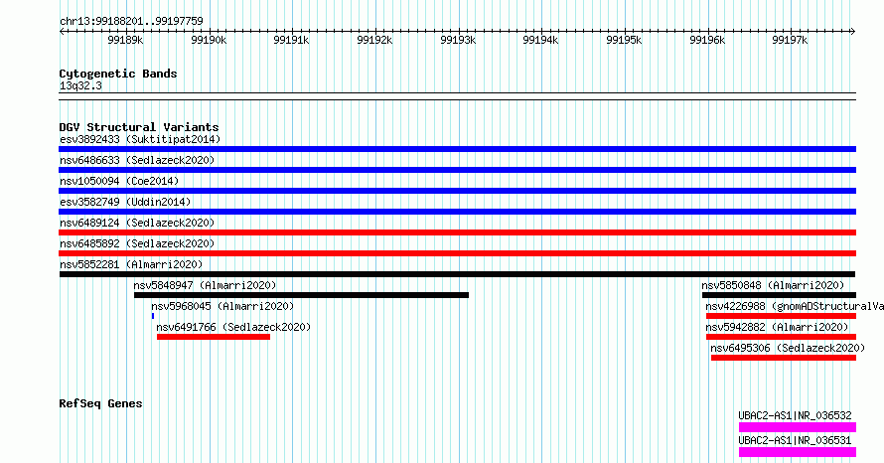The width and height of the screenshot is (884, 463).
Task: Click the nsv1050094 (Coe2014) label
Action: pyautogui.click(x=119, y=181)
